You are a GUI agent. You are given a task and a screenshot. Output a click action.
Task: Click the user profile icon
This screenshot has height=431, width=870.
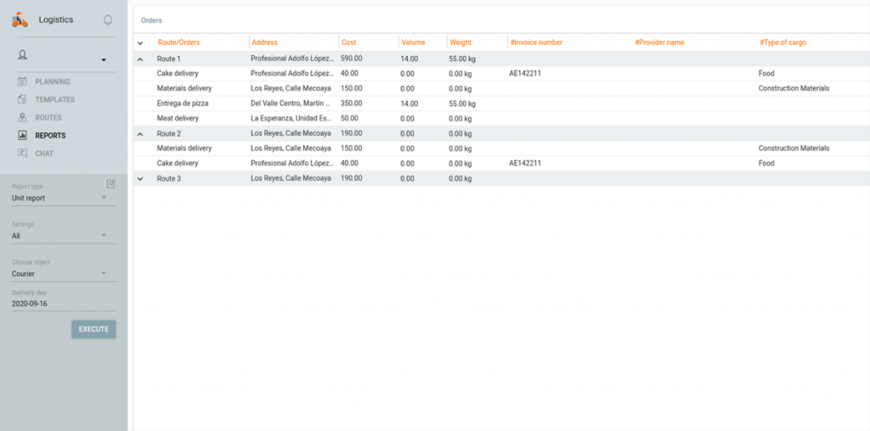click(23, 55)
